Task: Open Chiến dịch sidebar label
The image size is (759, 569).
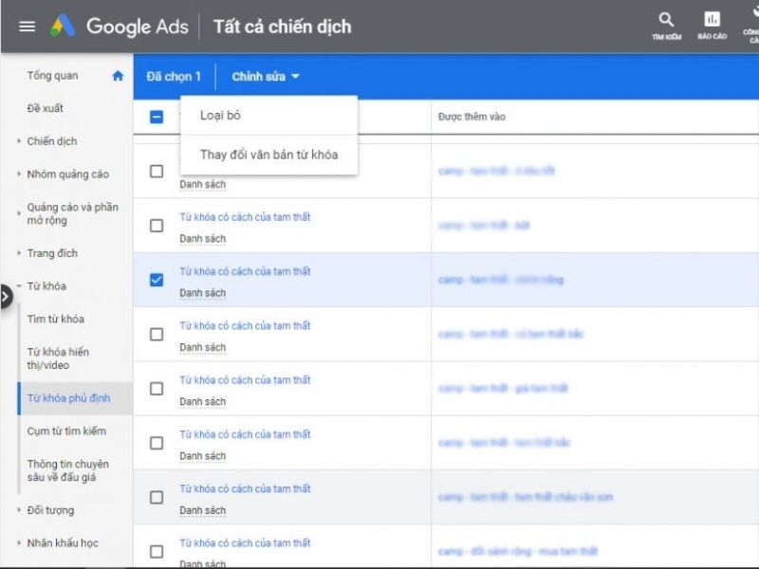Action: pyautogui.click(x=52, y=141)
